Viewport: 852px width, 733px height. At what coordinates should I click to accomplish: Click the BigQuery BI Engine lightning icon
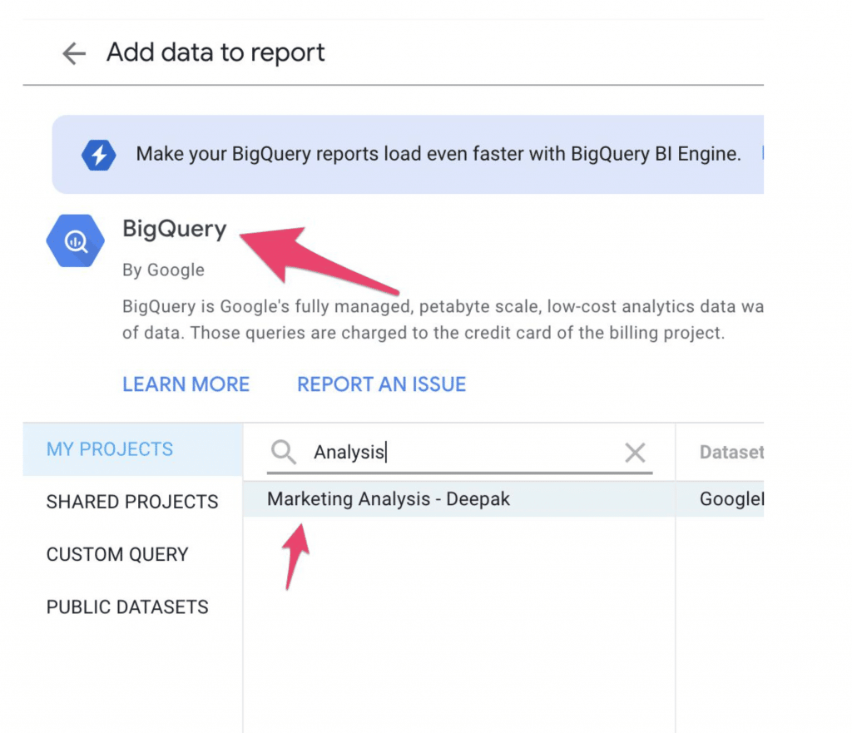(99, 155)
